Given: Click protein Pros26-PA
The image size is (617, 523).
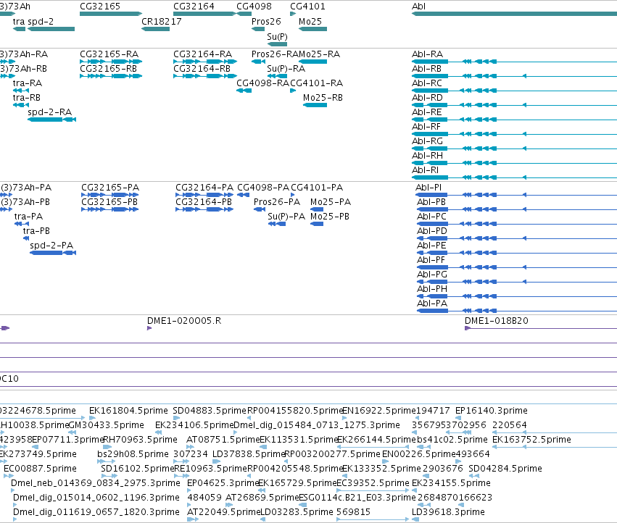Looking at the screenshot, I should (277, 201).
